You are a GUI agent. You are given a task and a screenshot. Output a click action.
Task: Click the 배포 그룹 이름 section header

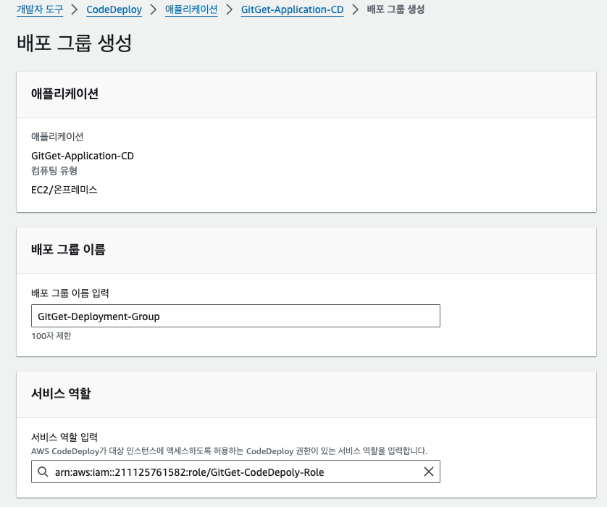[68, 249]
